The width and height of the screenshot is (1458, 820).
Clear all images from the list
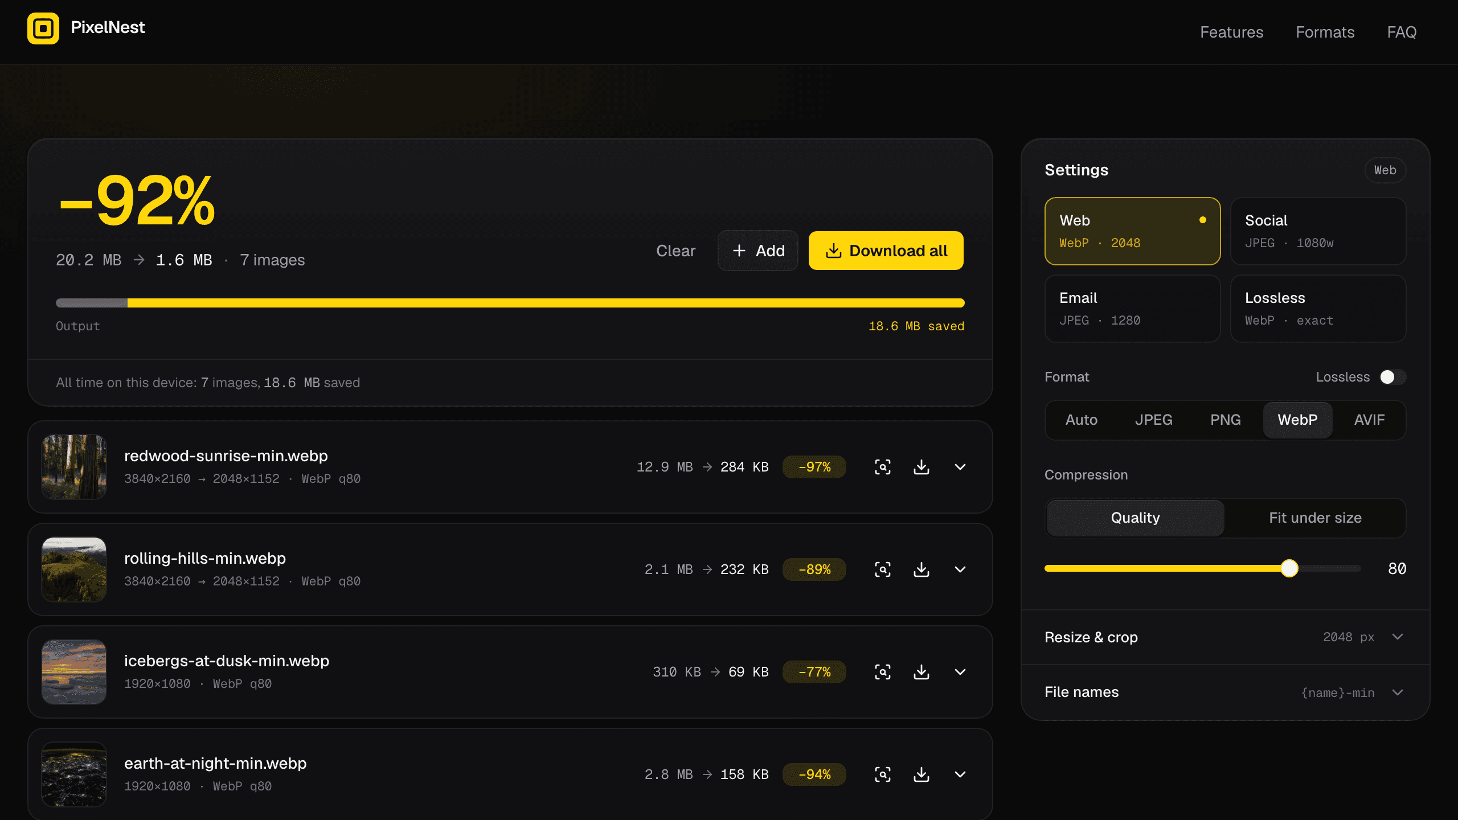pos(675,251)
